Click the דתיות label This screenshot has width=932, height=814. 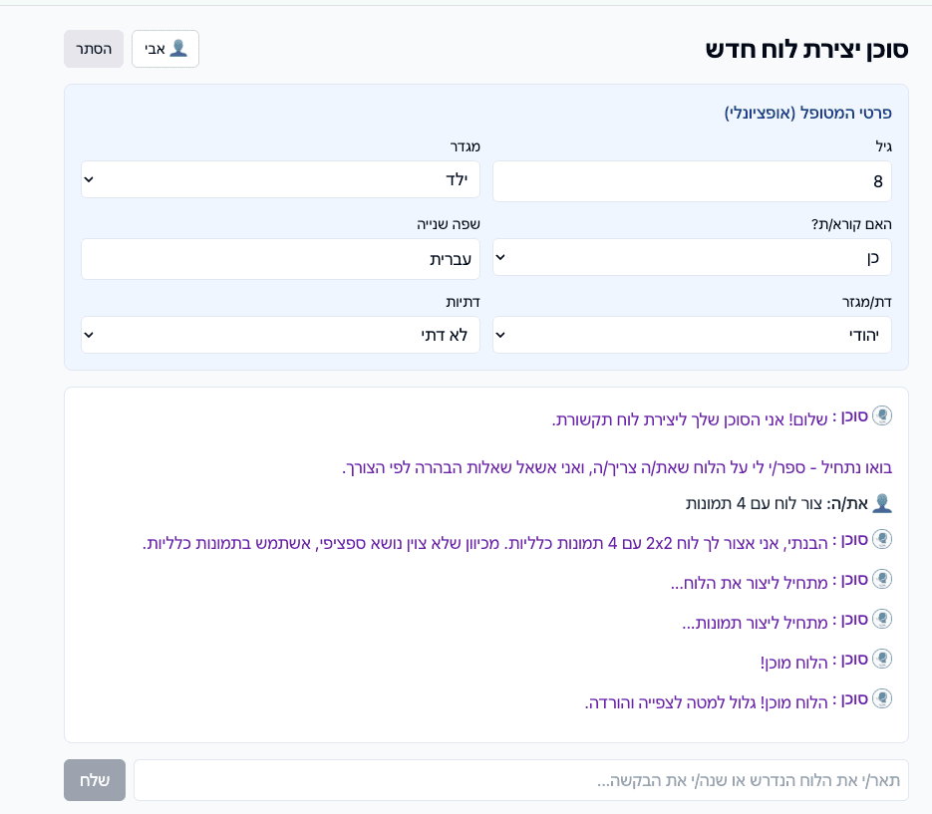464,303
